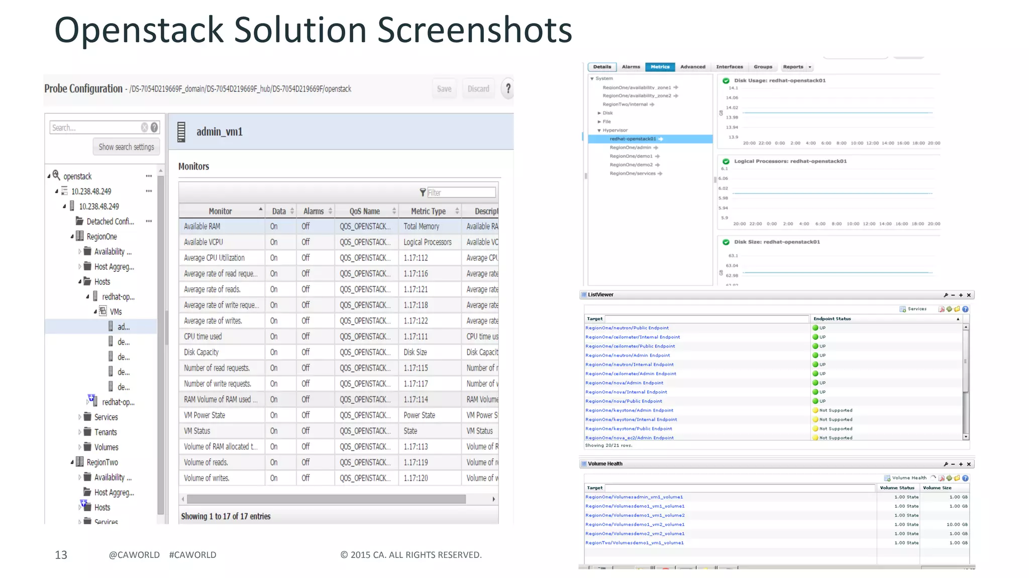Sort ListViewer by Endpoint Status column
The height and width of the screenshot is (578, 1029).
886,319
